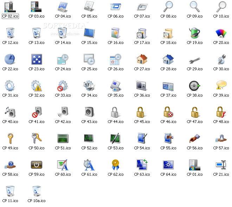Image resolution: width=232 pixels, height=207 pixels.
Task: Click the CP 52.ico green waveform monitor
Action: 89,138
